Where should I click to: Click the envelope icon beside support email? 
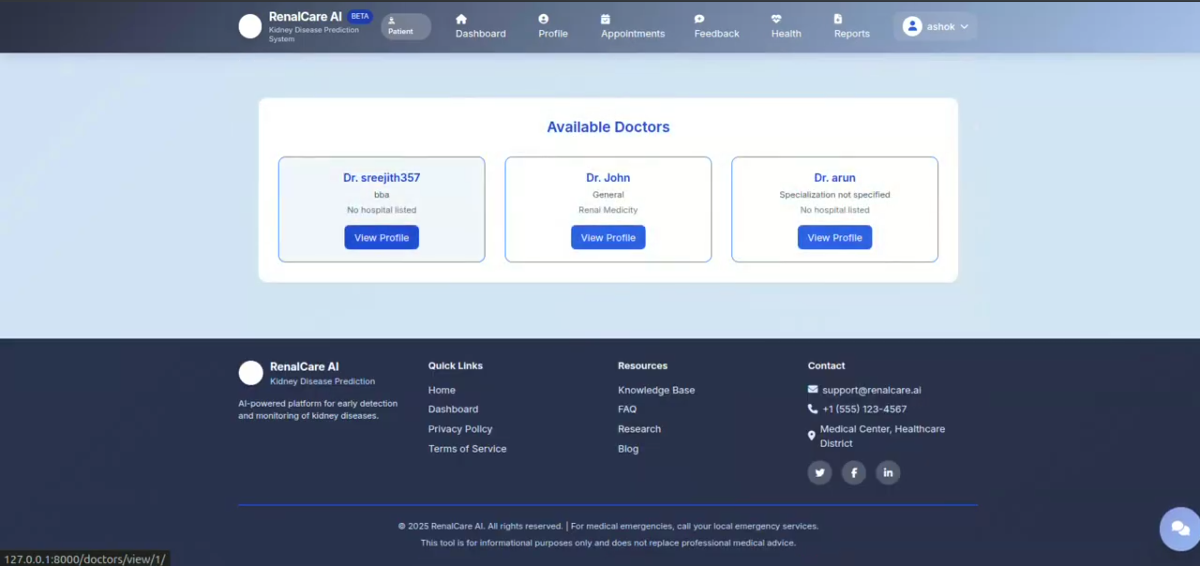point(812,389)
